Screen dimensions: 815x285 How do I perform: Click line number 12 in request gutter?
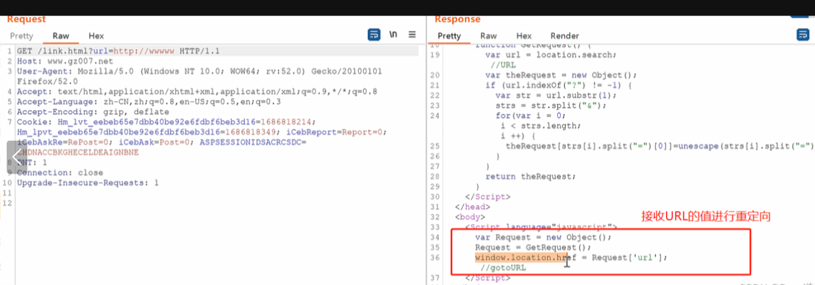tap(7, 203)
